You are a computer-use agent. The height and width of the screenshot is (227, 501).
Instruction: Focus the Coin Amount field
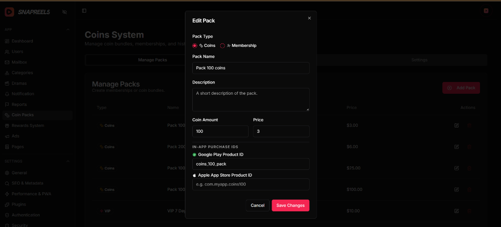(220, 131)
